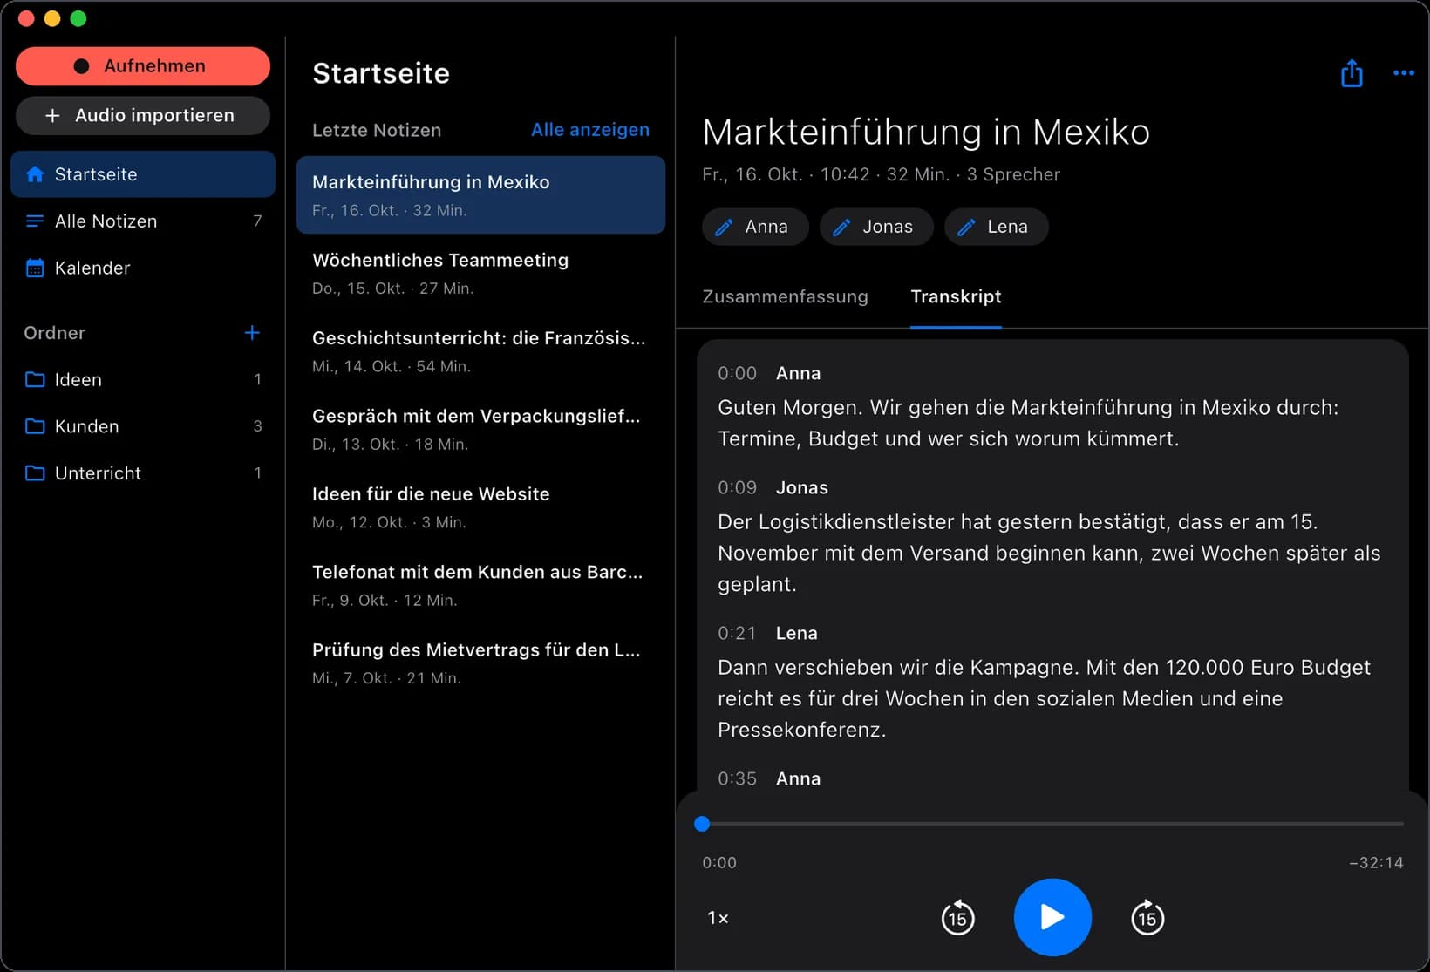This screenshot has width=1430, height=972.
Task: Click the remaining time −32:14 label
Action: [x=1376, y=862]
